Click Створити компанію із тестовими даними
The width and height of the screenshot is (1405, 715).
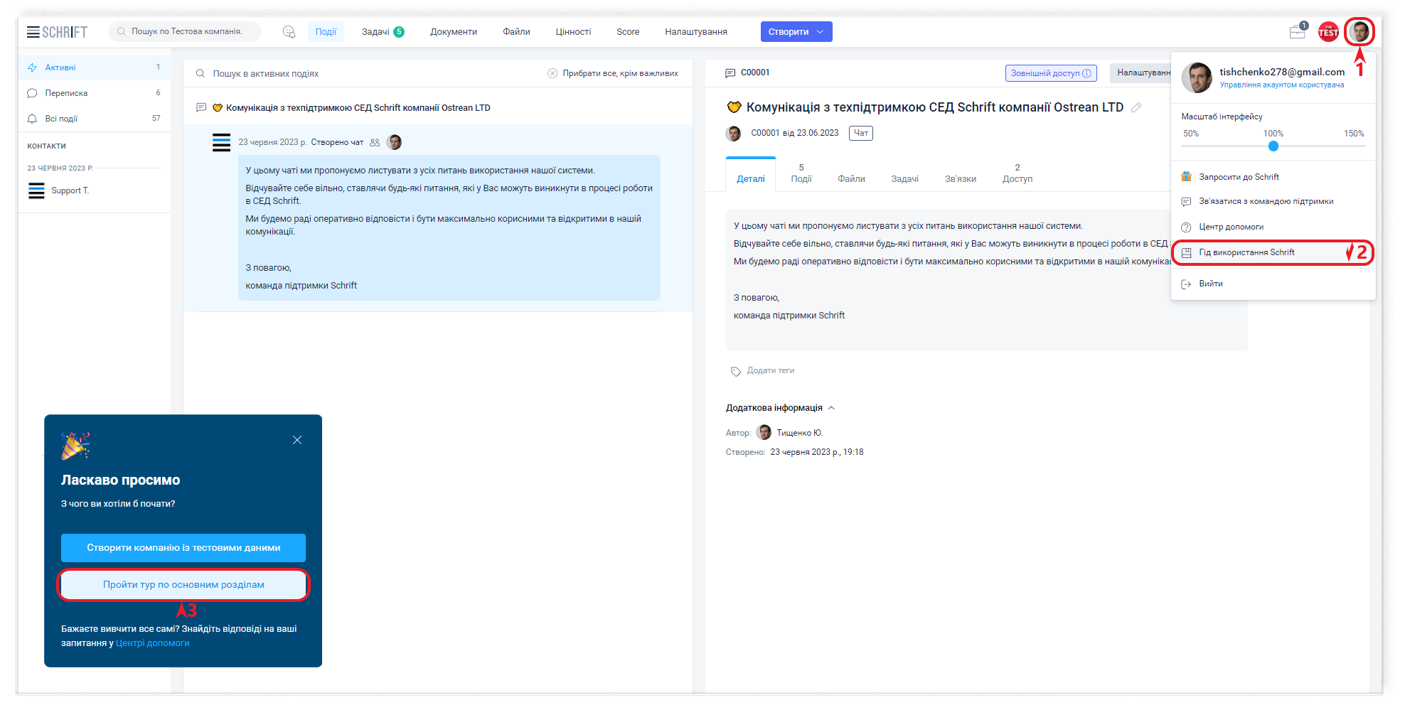tap(183, 548)
